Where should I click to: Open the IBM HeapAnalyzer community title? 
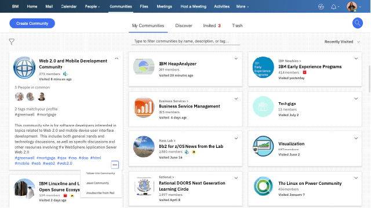pos(178,64)
